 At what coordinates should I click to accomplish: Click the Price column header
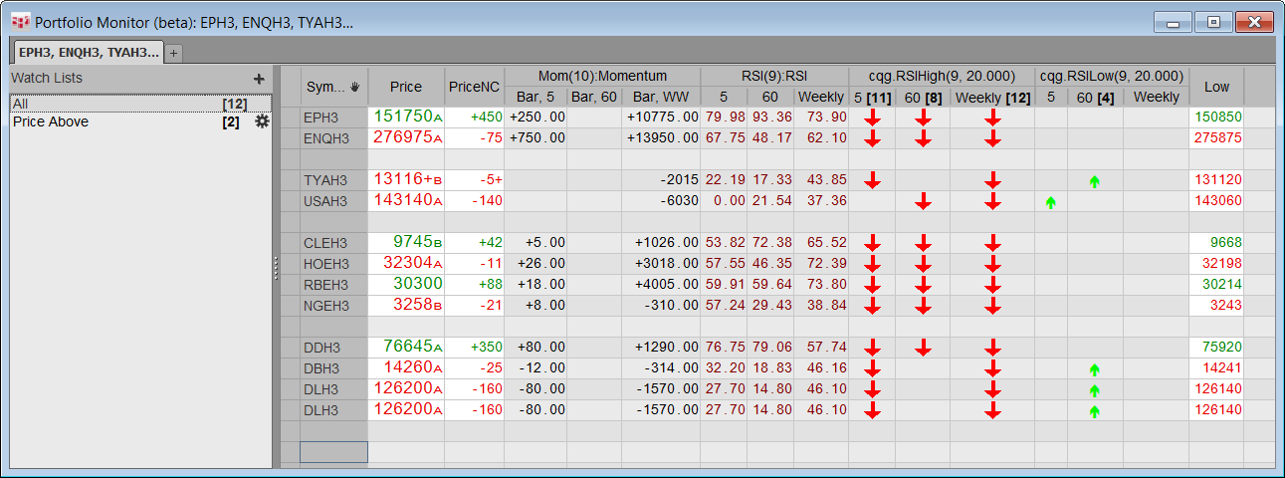pyautogui.click(x=405, y=87)
